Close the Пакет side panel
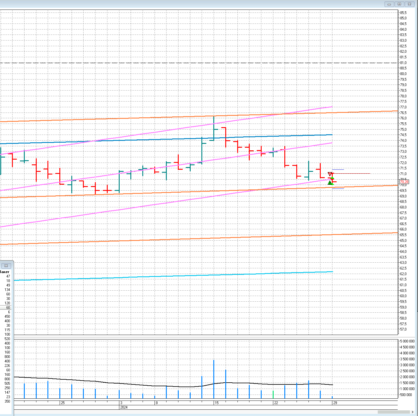The width and height of the screenshot is (418, 416). pyautogui.click(x=6, y=266)
